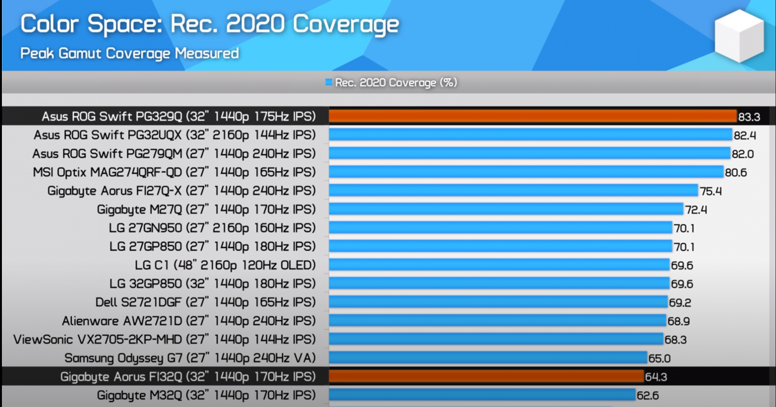The width and height of the screenshot is (776, 407).
Task: Click the blue legend square for Rec. 2020 Coverage
Action: (329, 82)
